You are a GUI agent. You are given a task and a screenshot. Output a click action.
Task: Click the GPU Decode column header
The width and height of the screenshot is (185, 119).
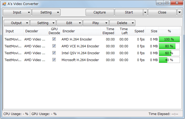54,31
